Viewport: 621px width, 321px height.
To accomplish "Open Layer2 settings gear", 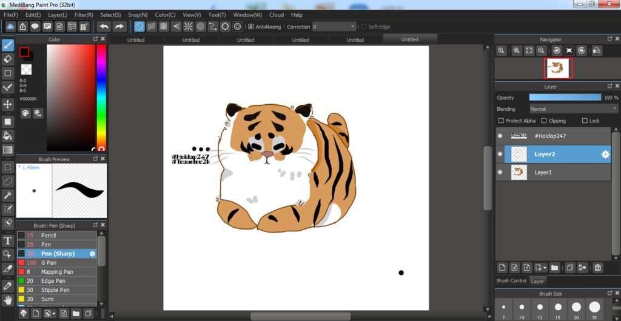I will 605,154.
